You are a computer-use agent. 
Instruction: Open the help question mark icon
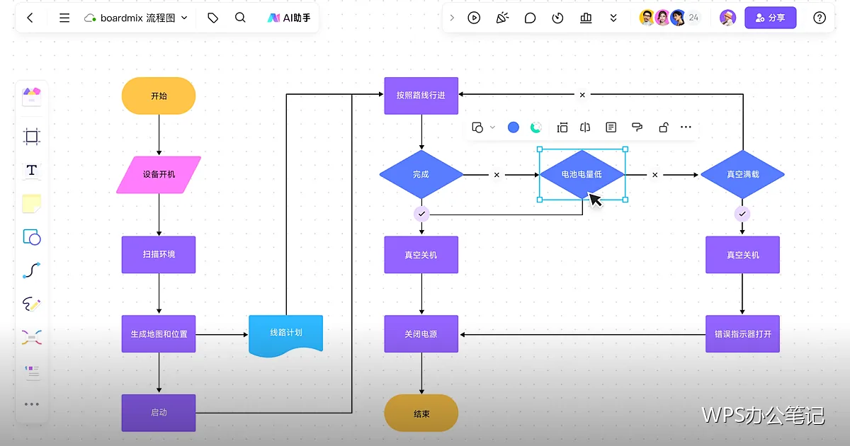point(820,18)
